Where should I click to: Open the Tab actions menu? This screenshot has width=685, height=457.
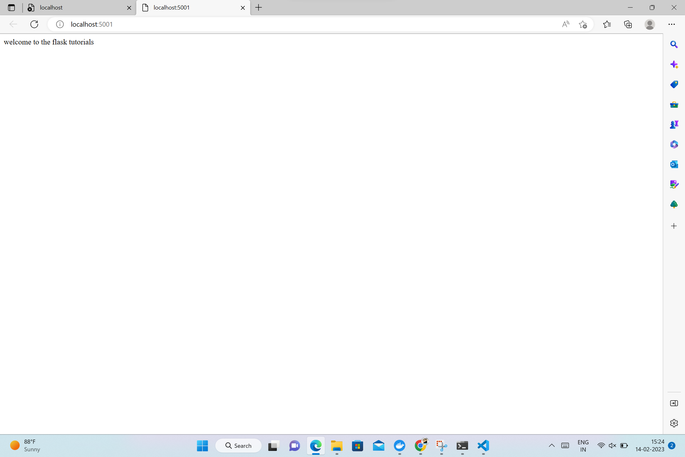[x=11, y=8]
